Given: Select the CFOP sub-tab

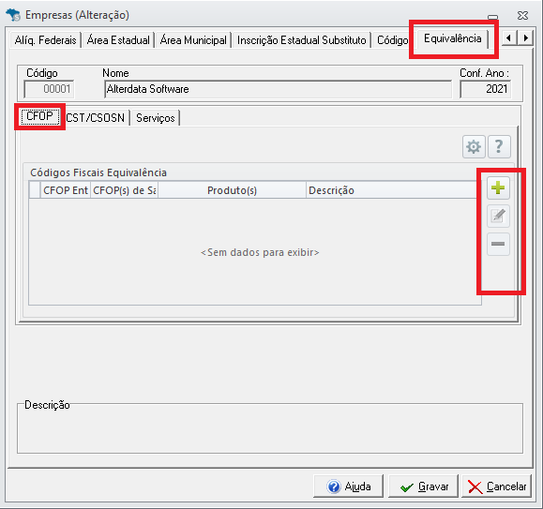Looking at the screenshot, I should (39, 116).
